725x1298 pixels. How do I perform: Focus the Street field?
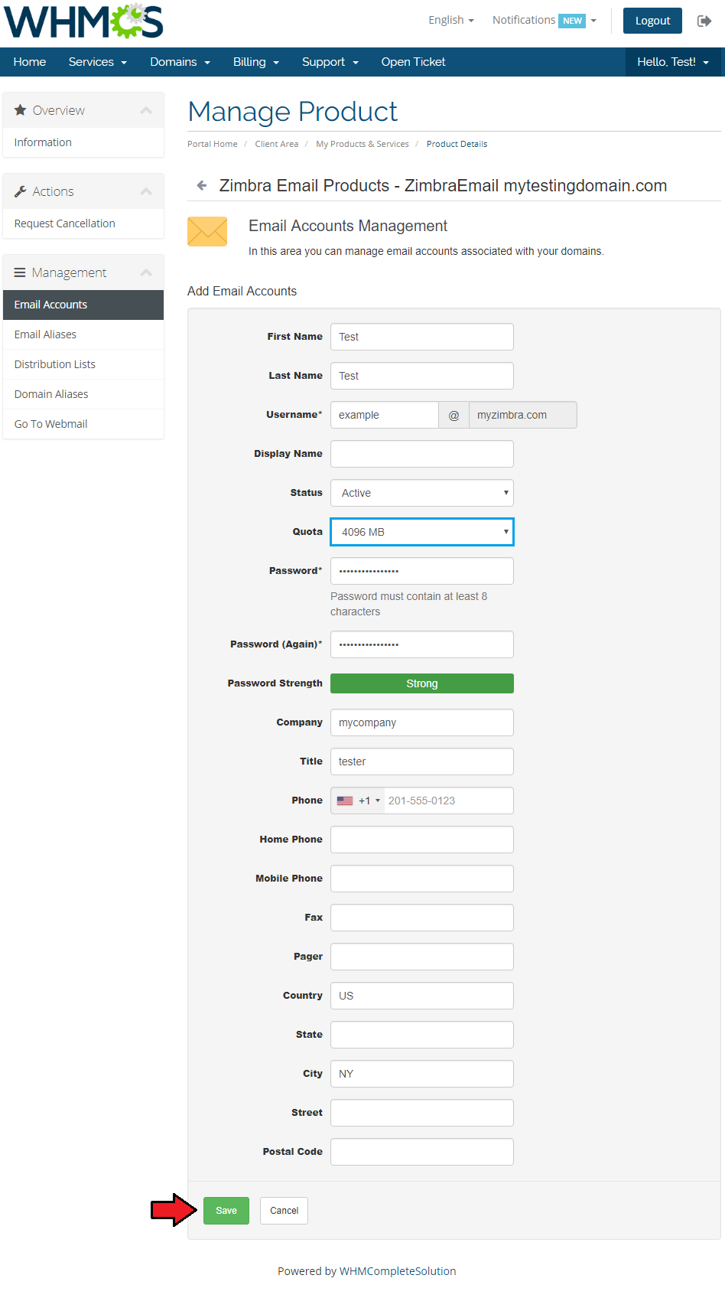point(422,1113)
